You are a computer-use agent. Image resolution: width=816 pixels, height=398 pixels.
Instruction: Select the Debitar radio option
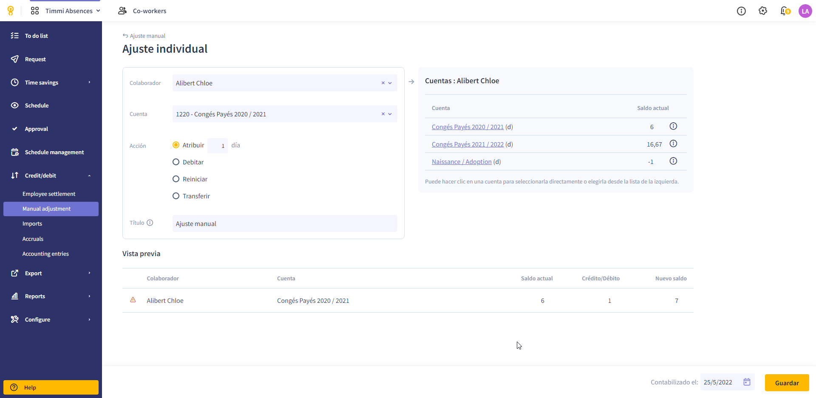point(176,162)
